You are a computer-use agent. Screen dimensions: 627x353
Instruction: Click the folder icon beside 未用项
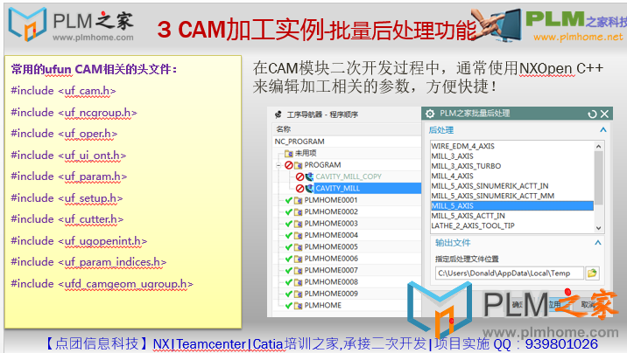(x=289, y=153)
